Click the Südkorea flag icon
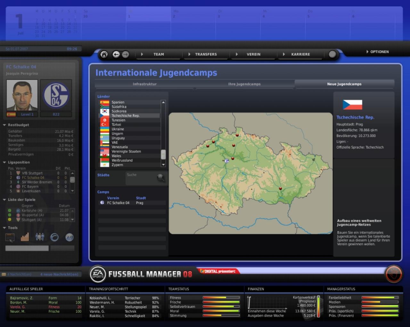 point(104,111)
